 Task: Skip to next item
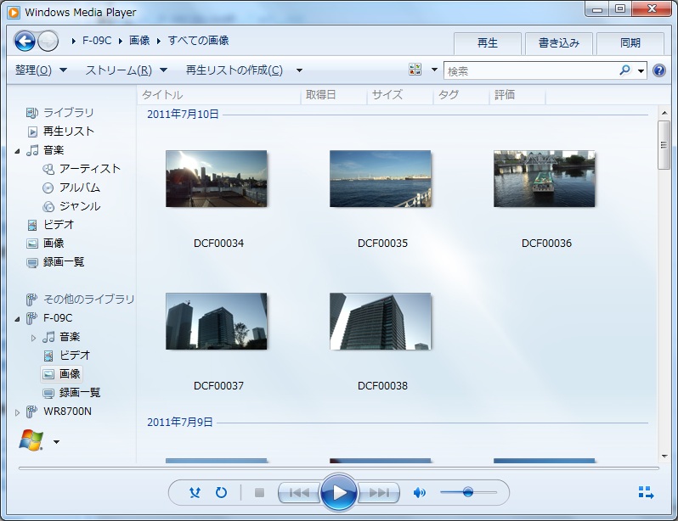[379, 492]
